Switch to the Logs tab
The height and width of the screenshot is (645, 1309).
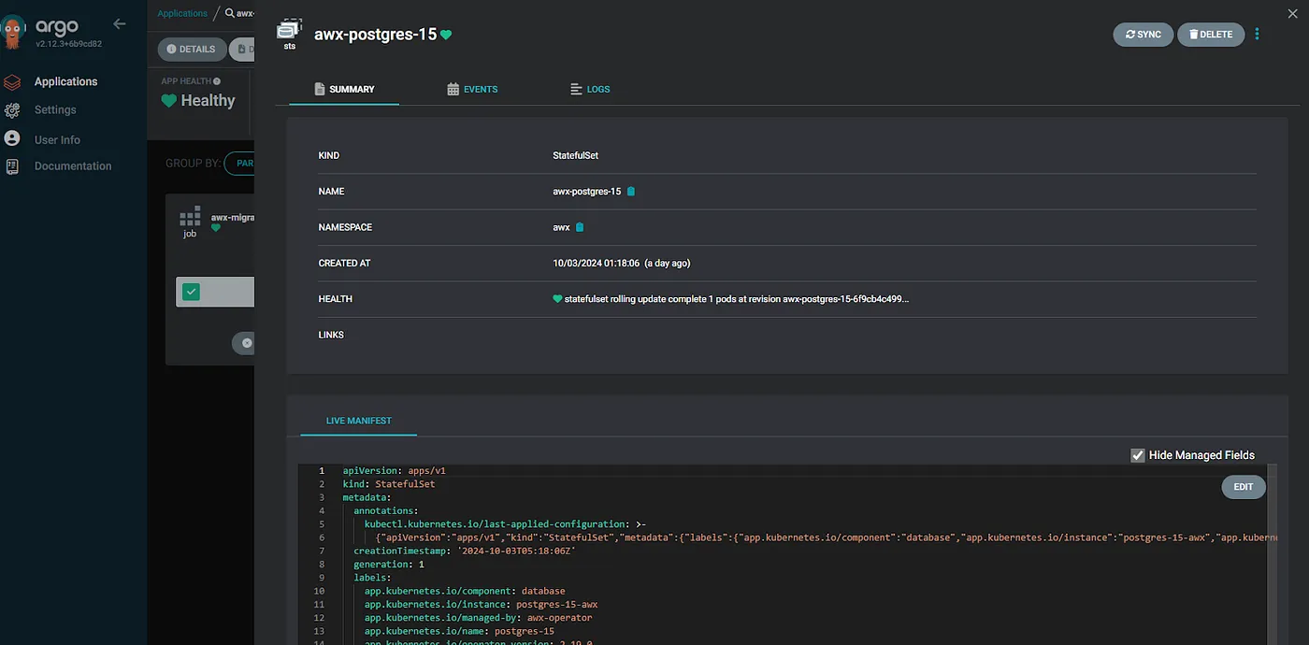click(x=590, y=89)
